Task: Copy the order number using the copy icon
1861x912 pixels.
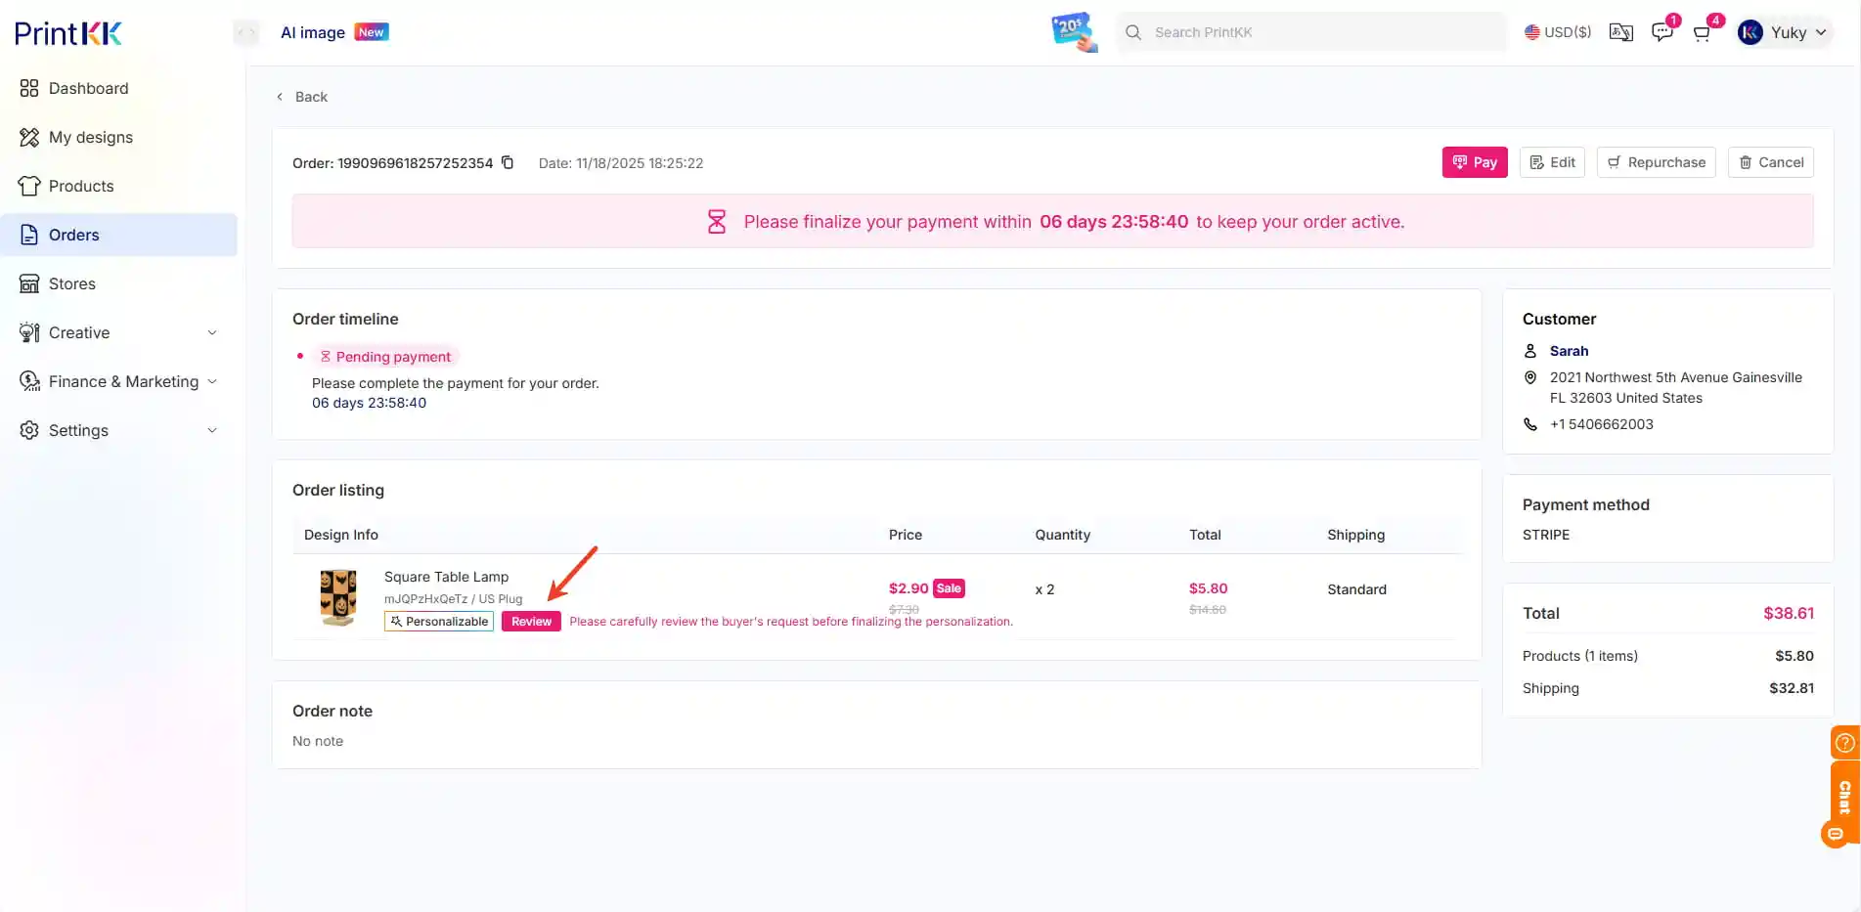Action: [x=509, y=162]
